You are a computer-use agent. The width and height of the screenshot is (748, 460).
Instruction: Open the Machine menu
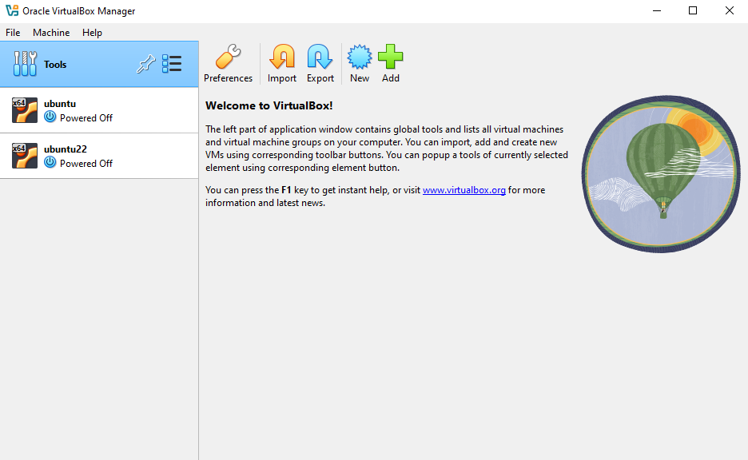point(51,33)
